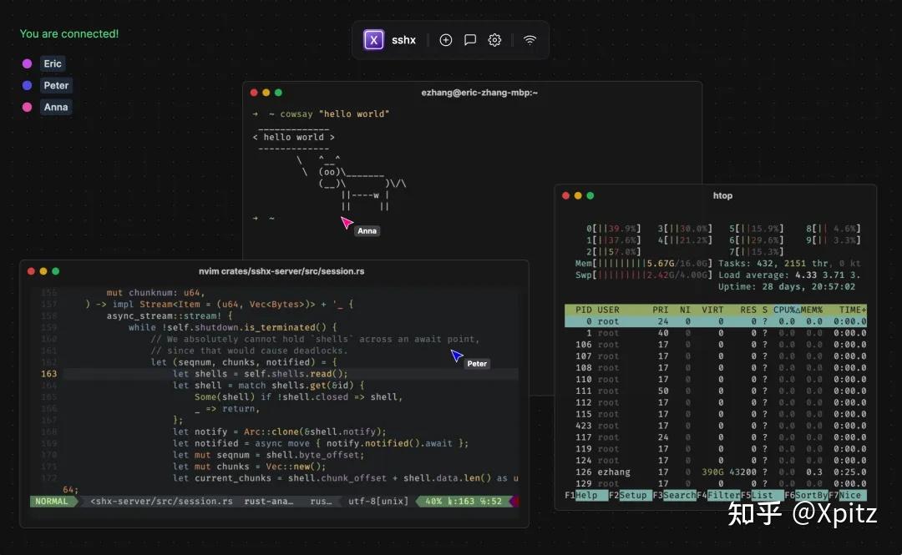This screenshot has width=902, height=555.
Task: Sort by CPU% column in htop
Action: pyautogui.click(x=784, y=310)
